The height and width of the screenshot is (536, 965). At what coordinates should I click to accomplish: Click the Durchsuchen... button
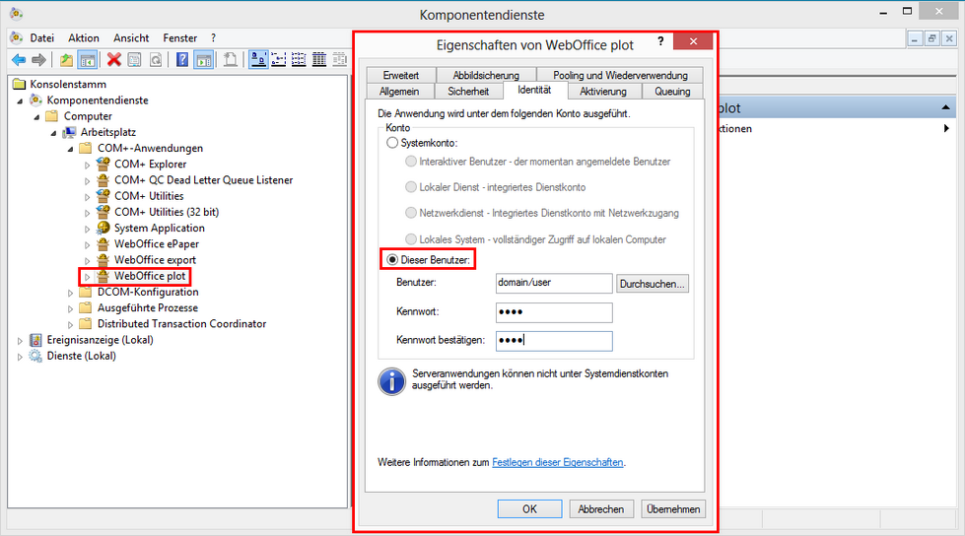coord(653,284)
